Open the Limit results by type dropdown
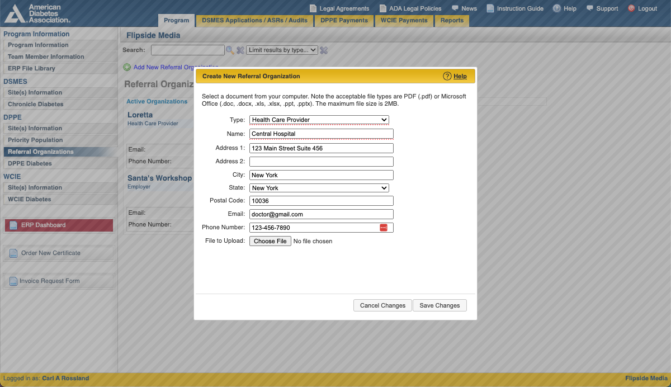 (x=282, y=50)
